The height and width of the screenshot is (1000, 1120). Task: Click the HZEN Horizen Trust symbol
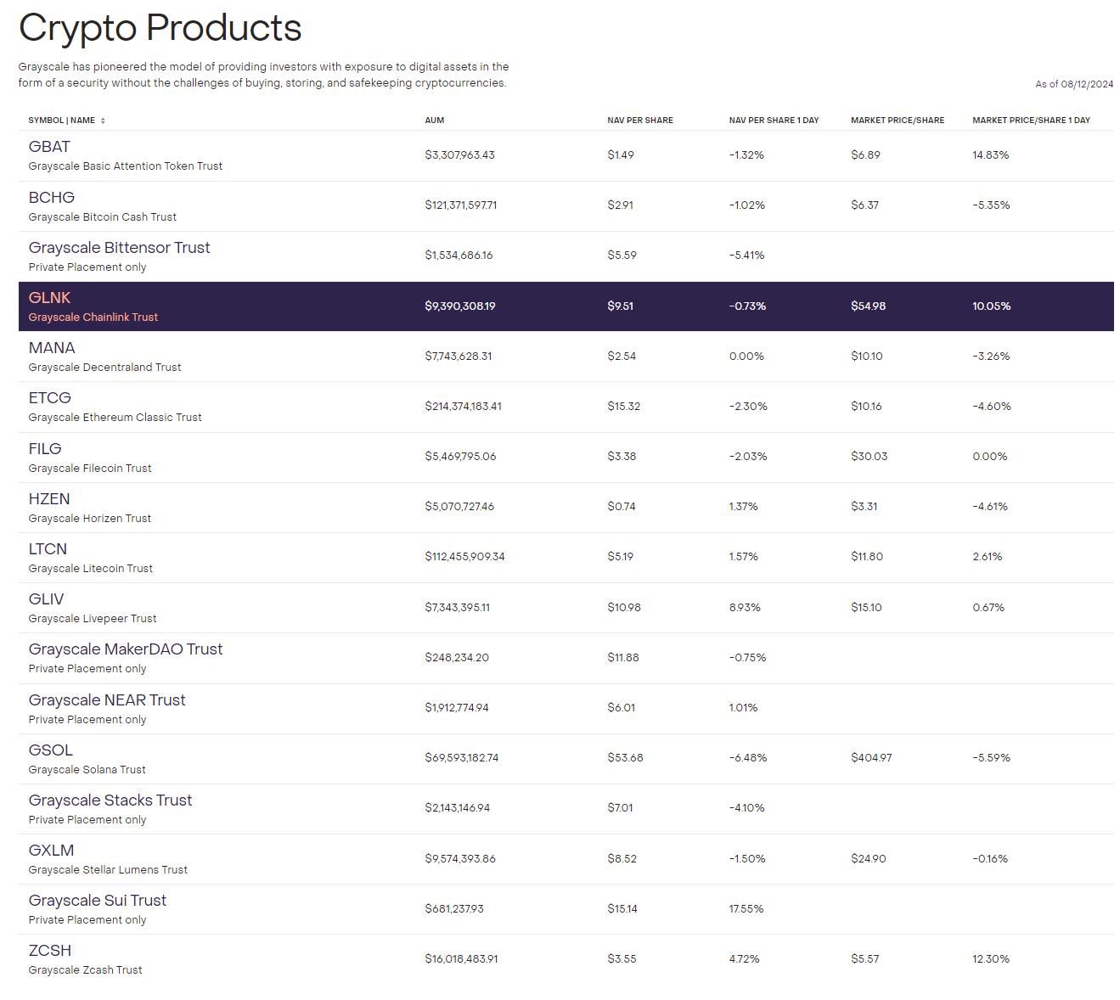(49, 499)
